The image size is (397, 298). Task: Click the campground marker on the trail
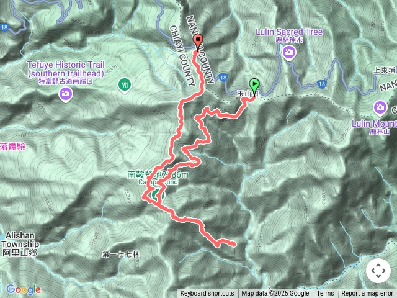(x=158, y=195)
